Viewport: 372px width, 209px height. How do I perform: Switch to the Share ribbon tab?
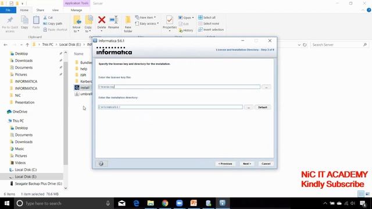click(40, 10)
